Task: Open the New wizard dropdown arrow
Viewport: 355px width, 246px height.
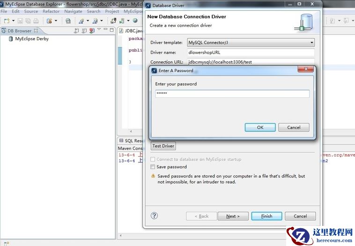Action: pyautogui.click(x=14, y=21)
